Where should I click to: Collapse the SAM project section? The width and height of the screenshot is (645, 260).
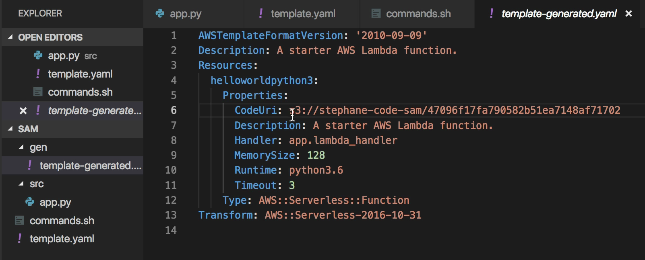click(x=10, y=129)
